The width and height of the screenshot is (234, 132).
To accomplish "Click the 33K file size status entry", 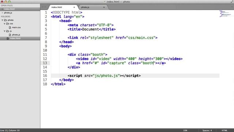I will [x=185, y=131].
